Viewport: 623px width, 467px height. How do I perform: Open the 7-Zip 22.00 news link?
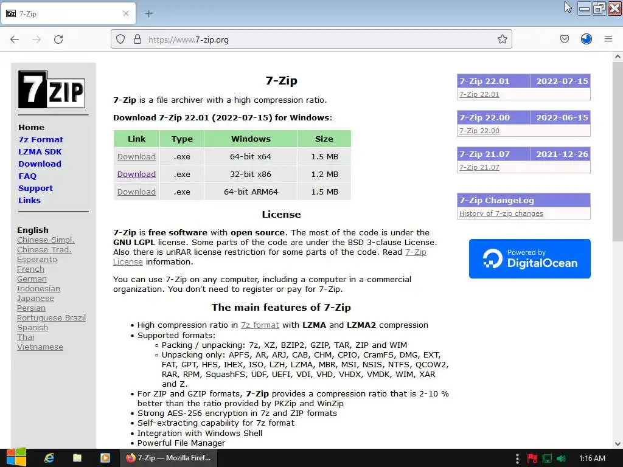(x=479, y=131)
